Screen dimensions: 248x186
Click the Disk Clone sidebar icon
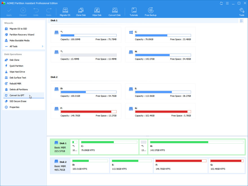click(6, 60)
